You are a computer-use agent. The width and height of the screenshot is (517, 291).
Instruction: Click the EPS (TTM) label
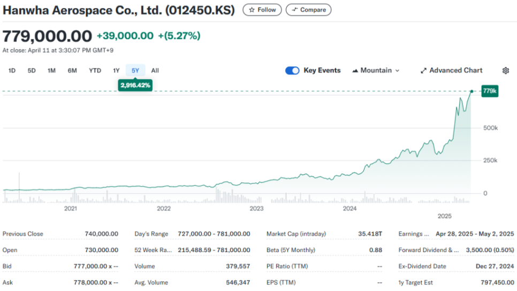pos(281,282)
